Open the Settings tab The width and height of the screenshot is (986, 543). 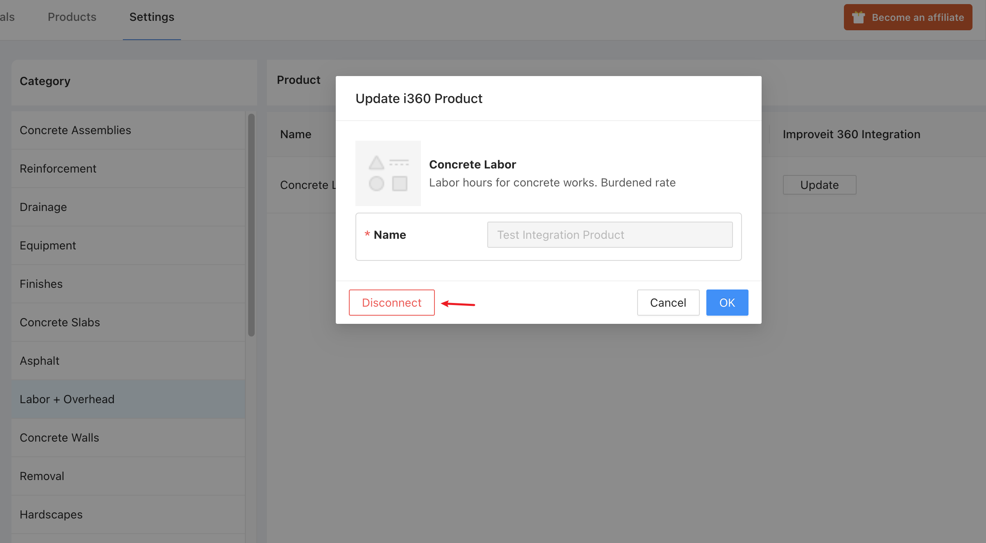click(152, 17)
